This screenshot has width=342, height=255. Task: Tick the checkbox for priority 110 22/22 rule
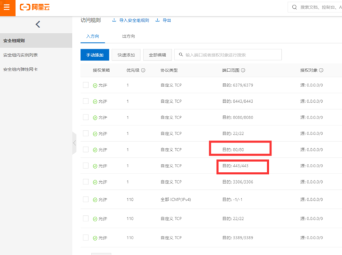pyautogui.click(x=85, y=219)
